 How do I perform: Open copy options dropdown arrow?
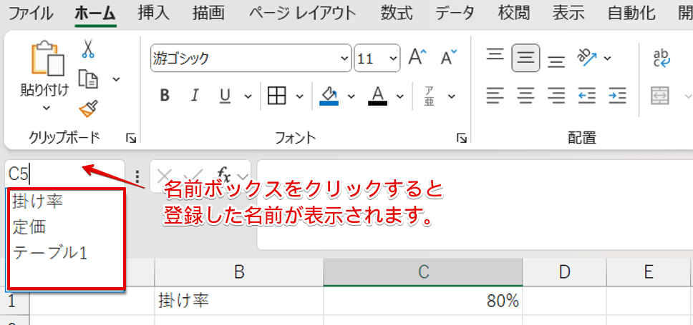click(116, 79)
